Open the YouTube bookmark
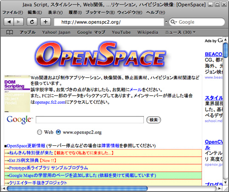229x192 pixels. (x=121, y=32)
